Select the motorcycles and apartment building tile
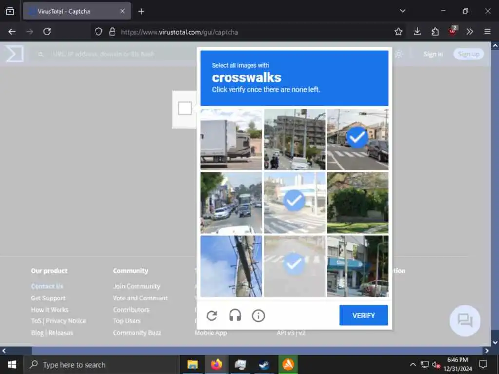Viewport: 499px width, 374px height. pyautogui.click(x=294, y=139)
